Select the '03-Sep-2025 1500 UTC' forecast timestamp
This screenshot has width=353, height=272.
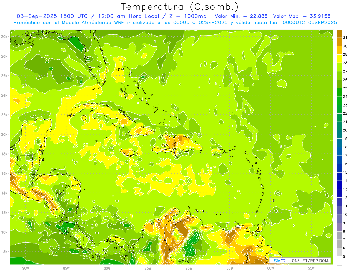click(52, 16)
